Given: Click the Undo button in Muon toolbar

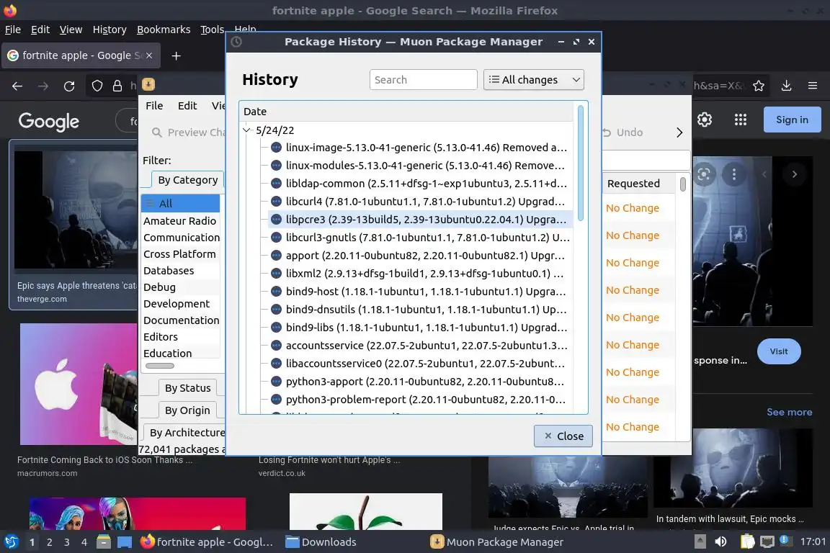Looking at the screenshot, I should [x=623, y=132].
